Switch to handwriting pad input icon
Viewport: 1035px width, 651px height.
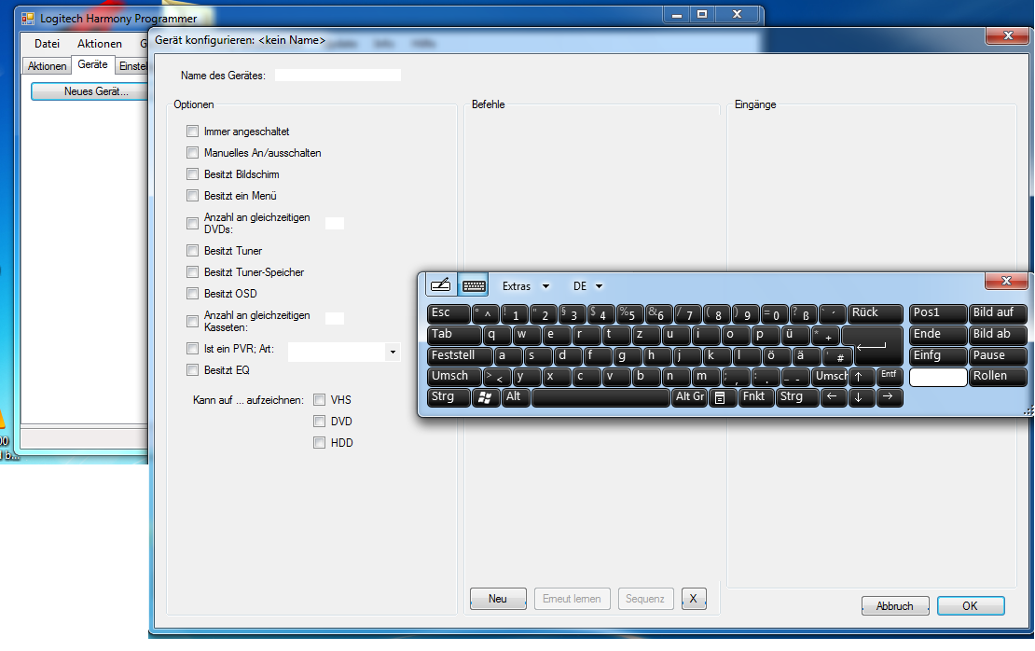click(440, 285)
